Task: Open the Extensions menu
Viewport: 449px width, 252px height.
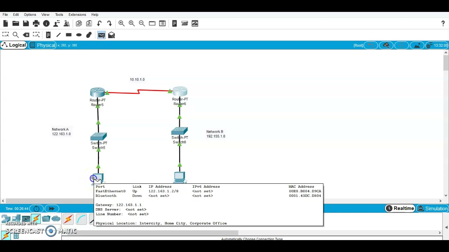Action: (x=77, y=15)
